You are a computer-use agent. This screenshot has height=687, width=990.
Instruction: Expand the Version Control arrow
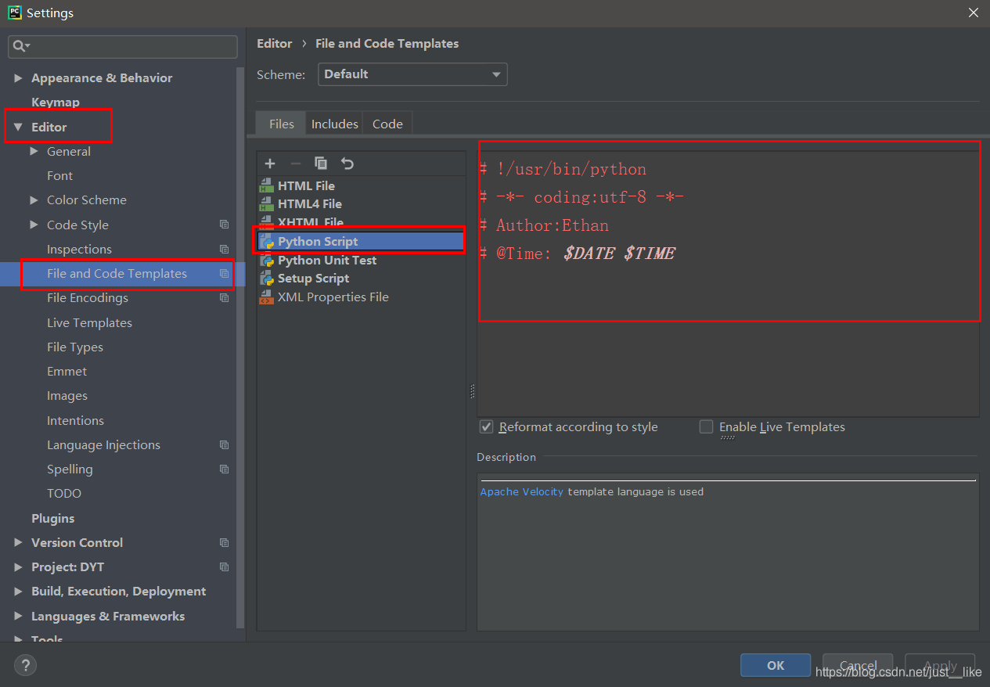click(18, 543)
